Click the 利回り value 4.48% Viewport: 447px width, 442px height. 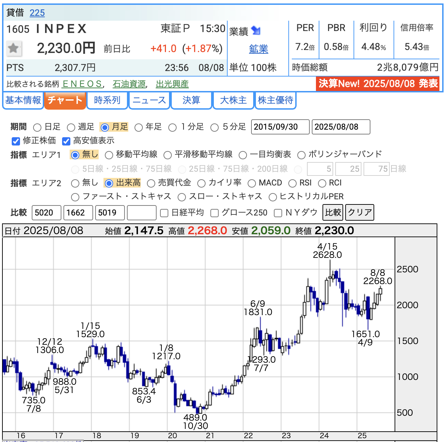(x=374, y=47)
